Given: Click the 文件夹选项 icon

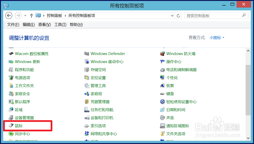Looking at the screenshot, I should click(162, 134).
